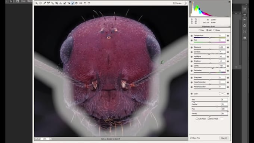Click the plus button right of Temperature

point(228,35)
